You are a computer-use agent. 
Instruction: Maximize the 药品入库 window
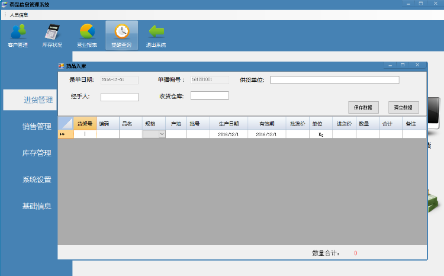point(403,65)
